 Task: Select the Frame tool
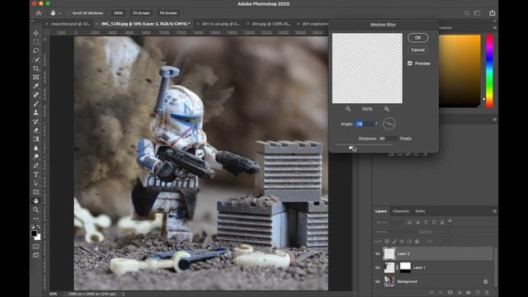35,77
